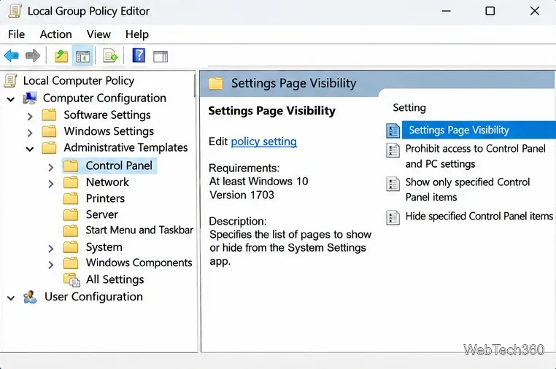This screenshot has height=369, width=556.
Task: Select Start Menu and Taskbar label
Action: pos(139,230)
